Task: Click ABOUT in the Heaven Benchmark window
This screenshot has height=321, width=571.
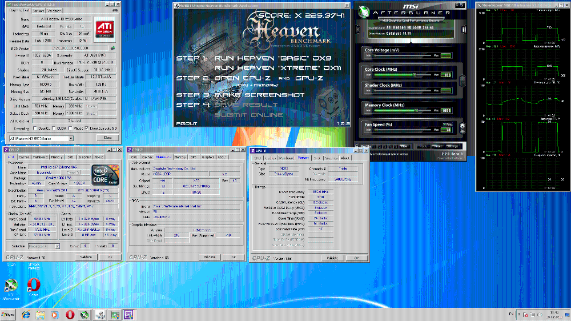Action: pyautogui.click(x=187, y=123)
